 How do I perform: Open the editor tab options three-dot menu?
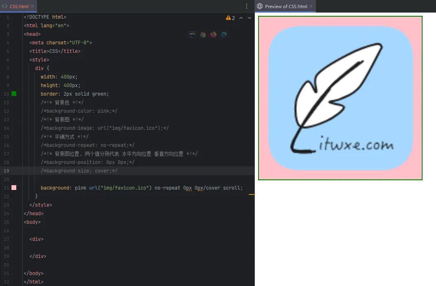point(247,6)
